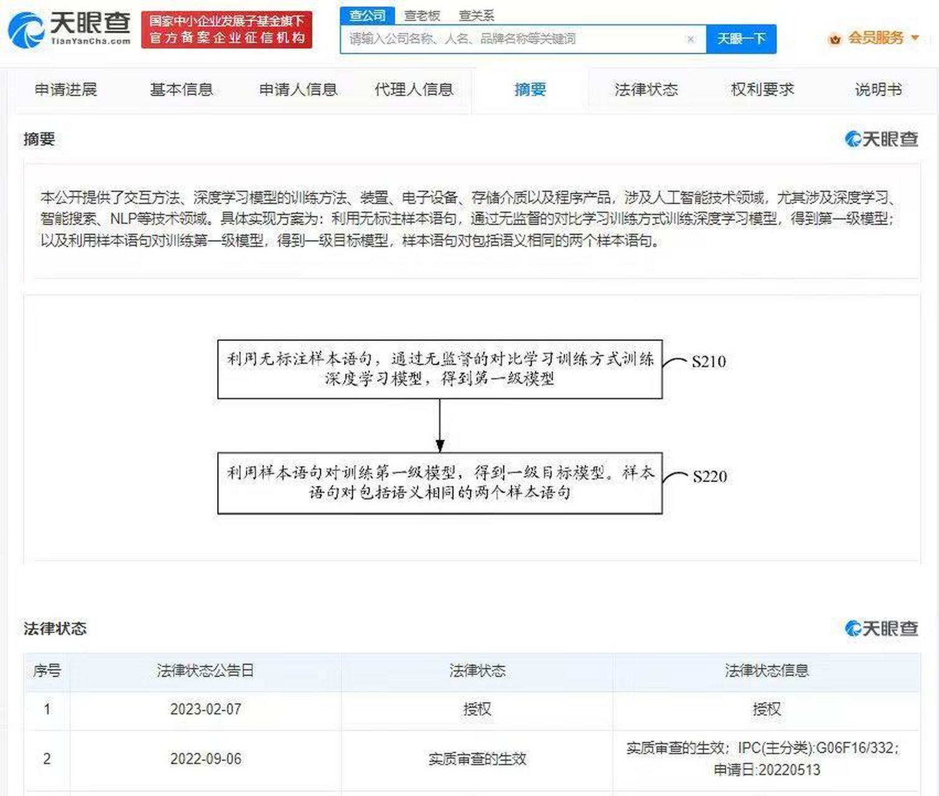This screenshot has height=796, width=939.
Task: Switch to the 法律状态 tab
Action: 646,90
